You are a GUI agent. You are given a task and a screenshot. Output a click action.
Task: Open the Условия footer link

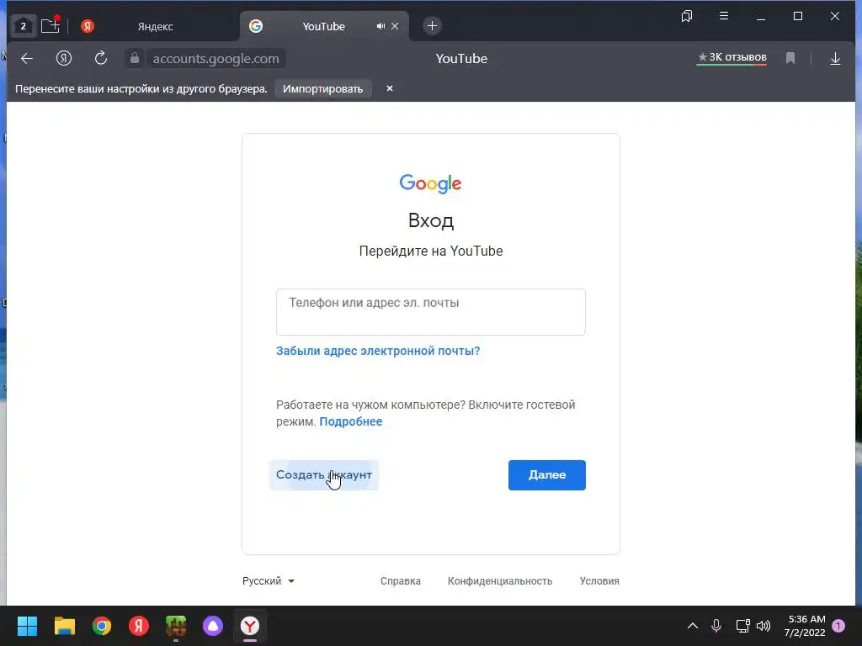(599, 581)
